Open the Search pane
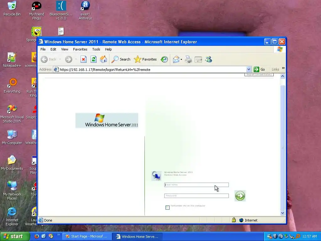This screenshot has height=241, width=321. (x=121, y=59)
